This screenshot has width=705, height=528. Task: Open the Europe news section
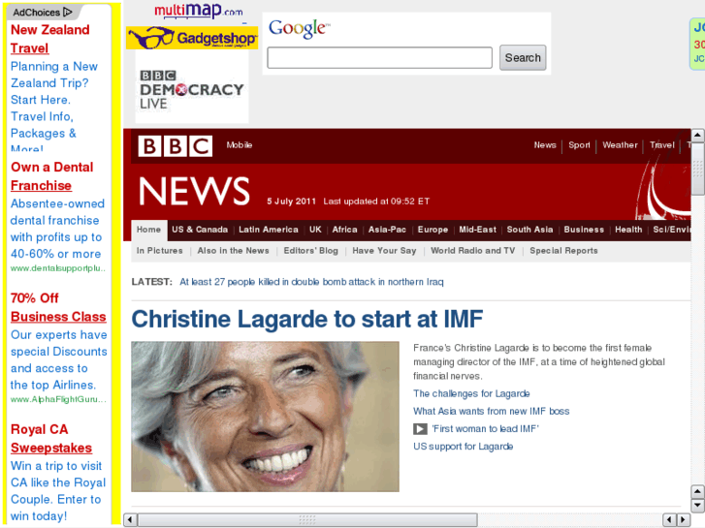pyautogui.click(x=433, y=230)
